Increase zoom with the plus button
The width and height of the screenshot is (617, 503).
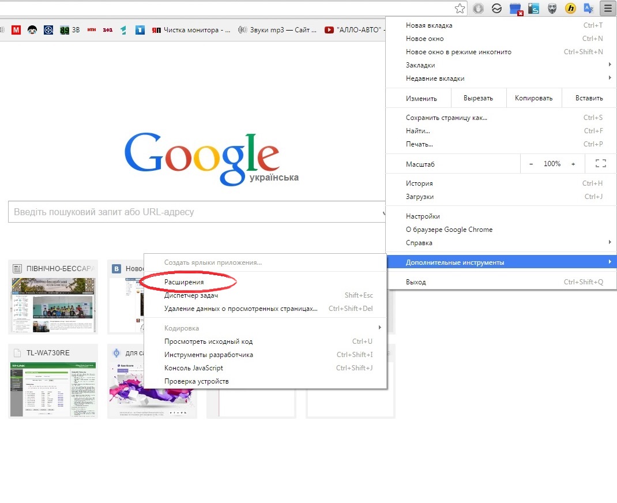pyautogui.click(x=573, y=164)
